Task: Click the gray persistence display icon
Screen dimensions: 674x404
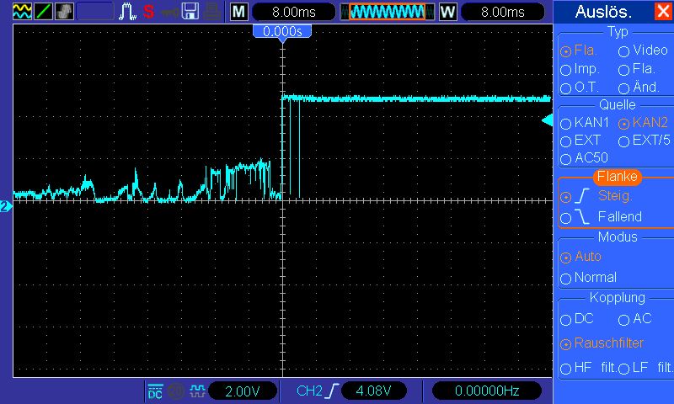Action: 64,11
